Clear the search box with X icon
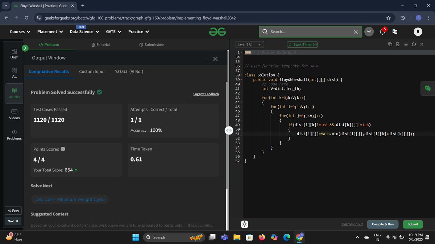This screenshot has width=435, height=244. coord(356,31)
